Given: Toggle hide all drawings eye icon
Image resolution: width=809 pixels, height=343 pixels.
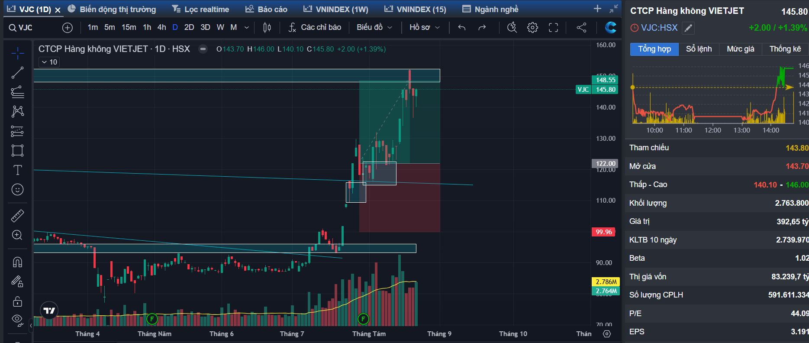Looking at the screenshot, I should 17,320.
